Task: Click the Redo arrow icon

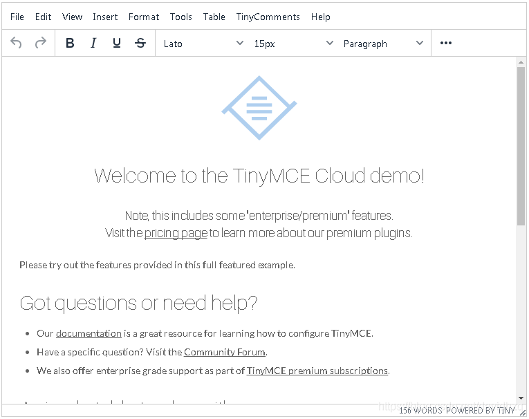Action: 41,43
